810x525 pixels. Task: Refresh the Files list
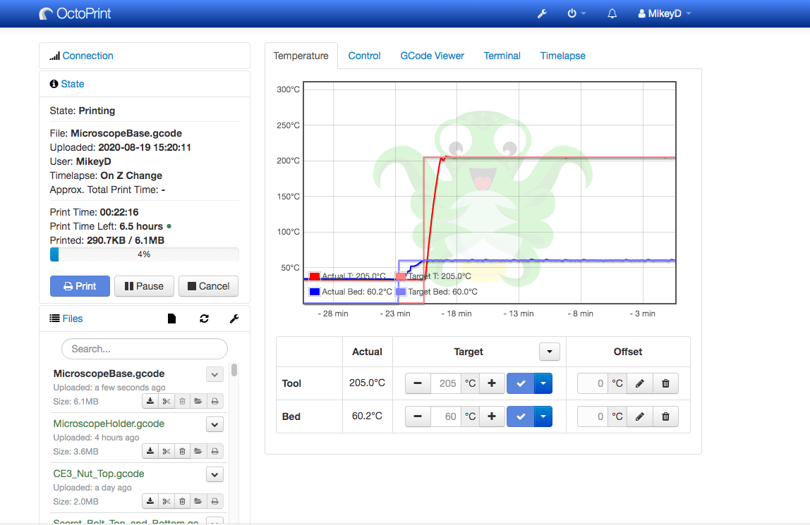pyautogui.click(x=204, y=319)
